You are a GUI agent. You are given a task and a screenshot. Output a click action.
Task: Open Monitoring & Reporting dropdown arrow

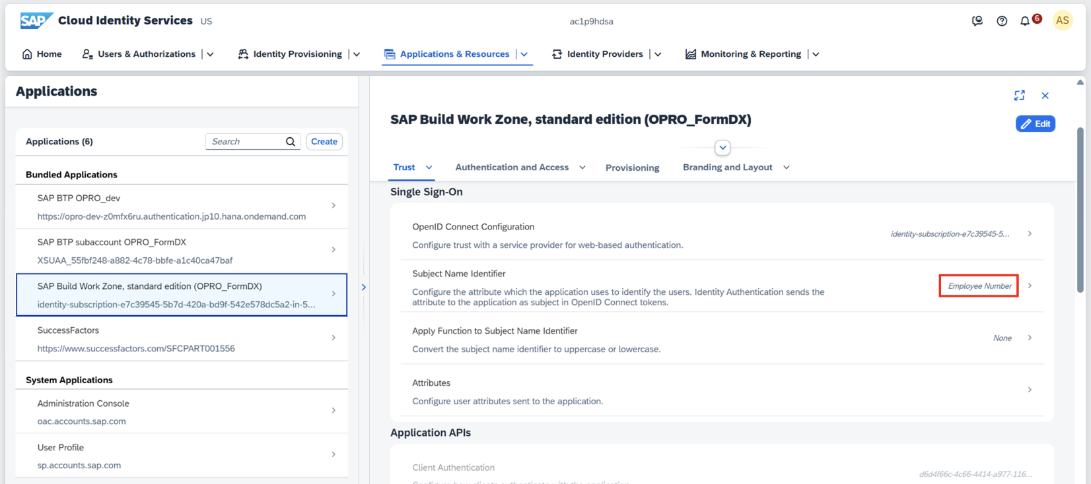coord(816,54)
